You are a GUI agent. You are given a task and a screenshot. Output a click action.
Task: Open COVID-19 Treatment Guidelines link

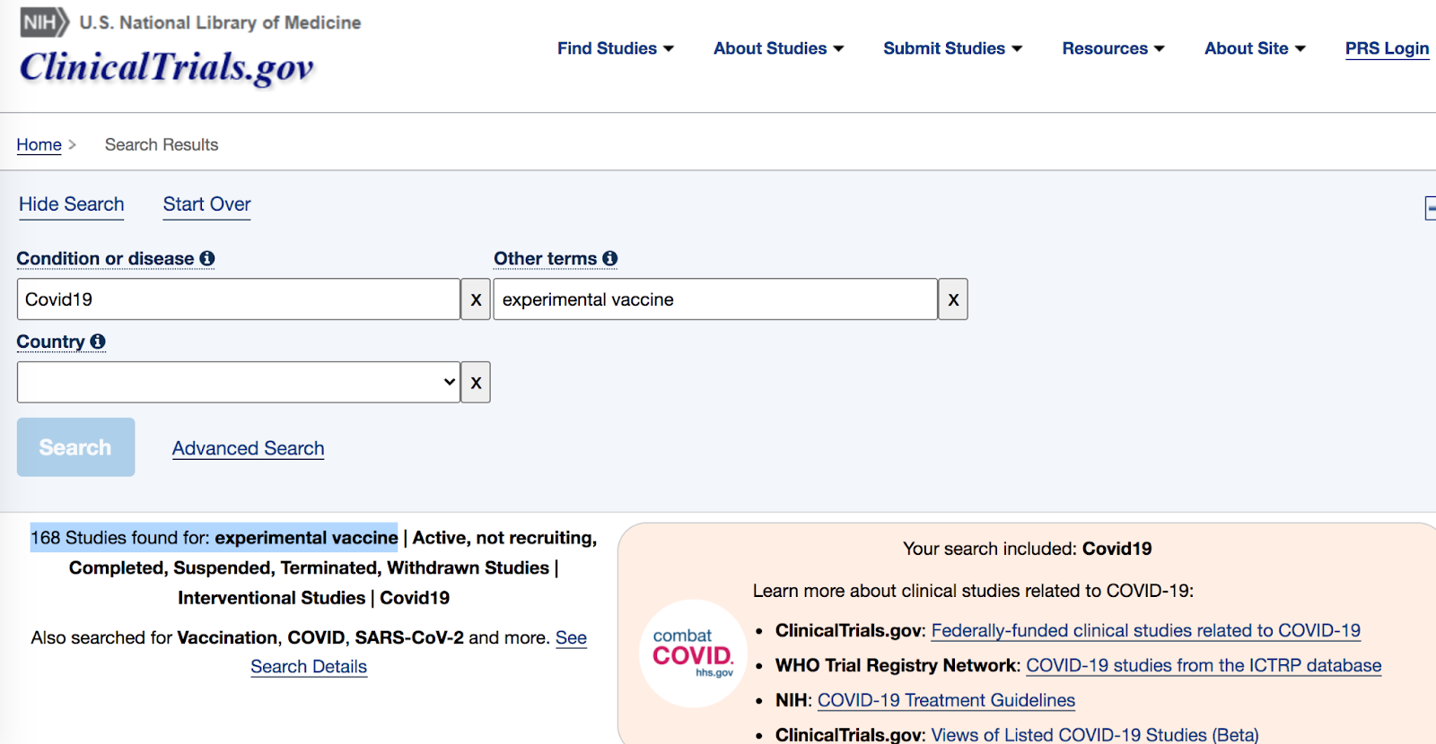click(946, 700)
